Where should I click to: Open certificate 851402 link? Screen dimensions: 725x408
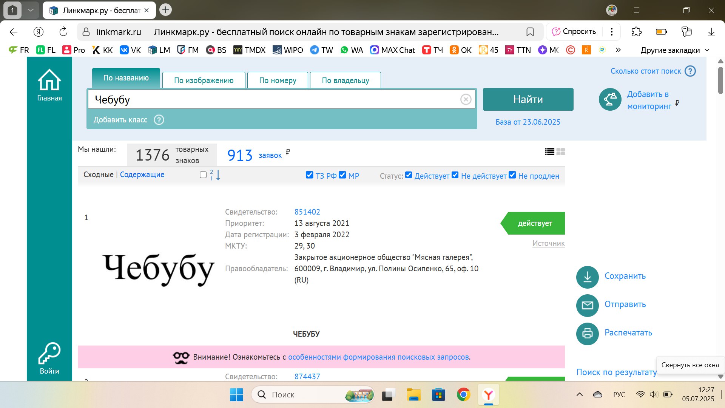(x=307, y=212)
